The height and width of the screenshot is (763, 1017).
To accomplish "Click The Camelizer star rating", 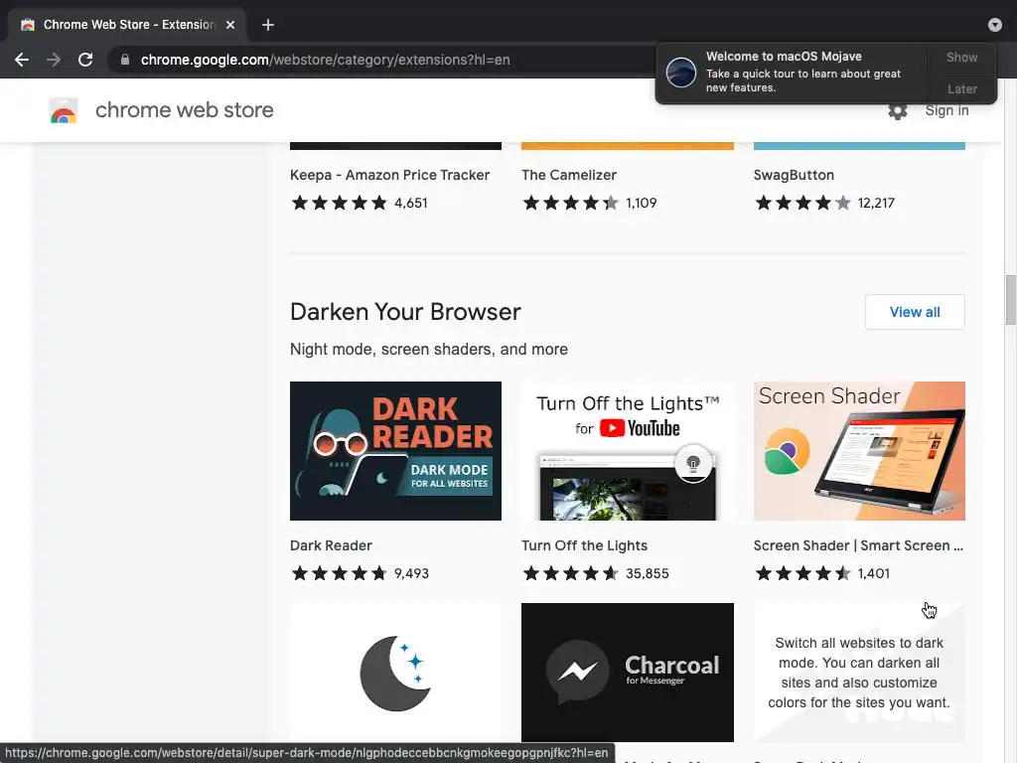I will [x=571, y=203].
